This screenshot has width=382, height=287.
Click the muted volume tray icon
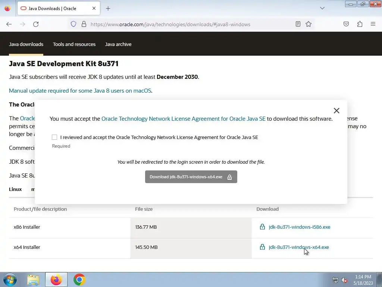click(344, 280)
